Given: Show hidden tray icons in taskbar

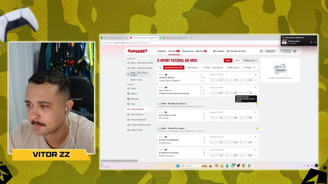Looking at the screenshot, I should click(x=304, y=166).
